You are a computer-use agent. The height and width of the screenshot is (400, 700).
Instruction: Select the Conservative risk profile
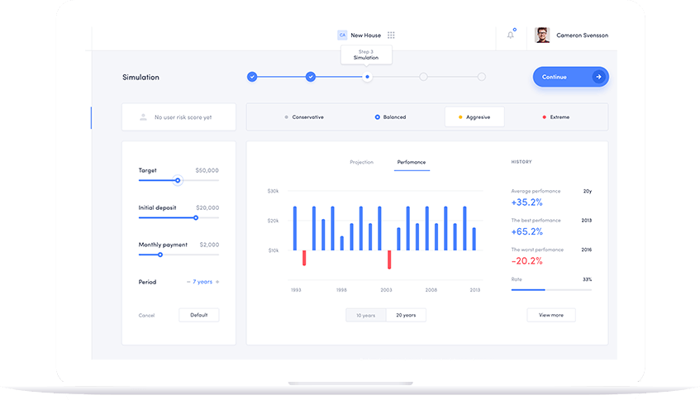303,117
